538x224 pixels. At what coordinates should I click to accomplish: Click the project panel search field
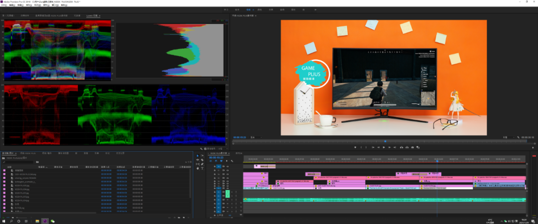click(18, 162)
